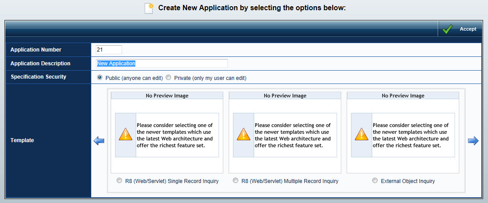Click the warning triangle in the first template preview
The image size is (488, 203).
[x=126, y=135]
